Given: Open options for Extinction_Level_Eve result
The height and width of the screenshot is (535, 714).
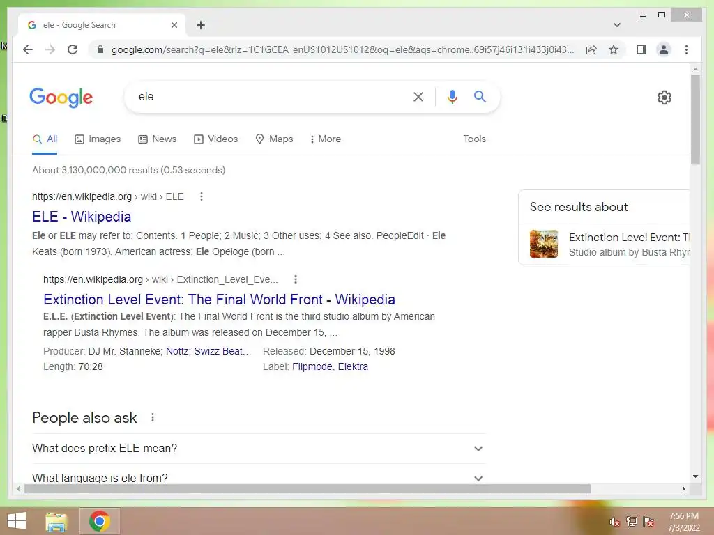Looking at the screenshot, I should coord(295,279).
